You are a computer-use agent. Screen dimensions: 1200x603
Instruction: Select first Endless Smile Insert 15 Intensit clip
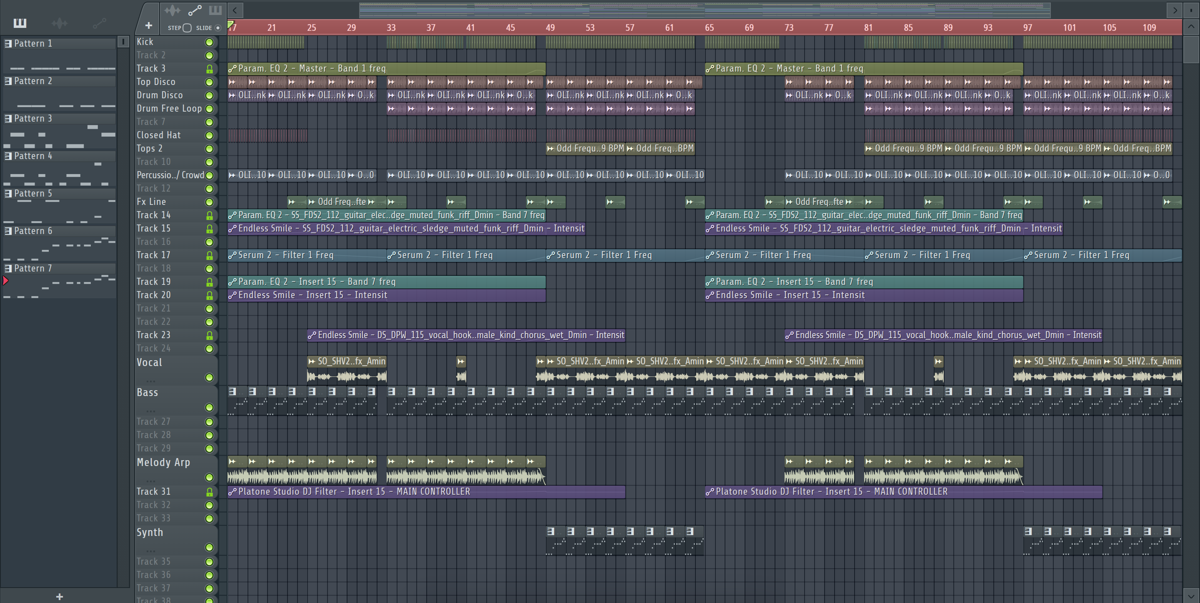[386, 295]
